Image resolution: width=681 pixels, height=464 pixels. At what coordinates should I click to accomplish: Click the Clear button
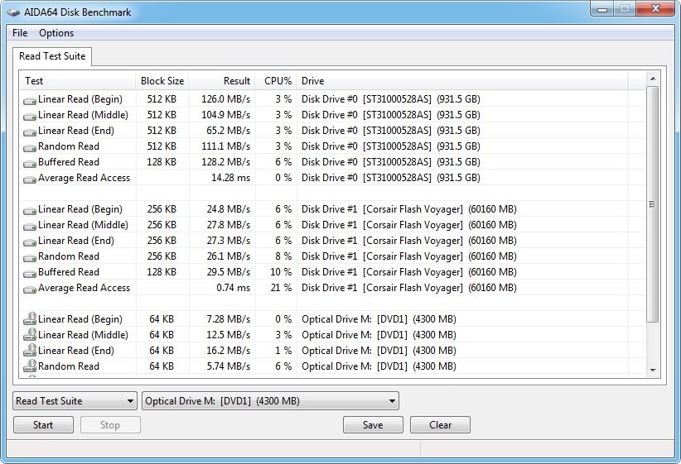coord(440,425)
